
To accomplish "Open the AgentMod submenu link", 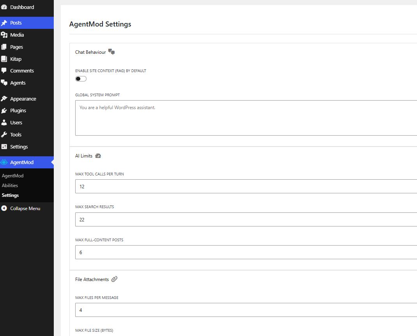I will pyautogui.click(x=12, y=176).
